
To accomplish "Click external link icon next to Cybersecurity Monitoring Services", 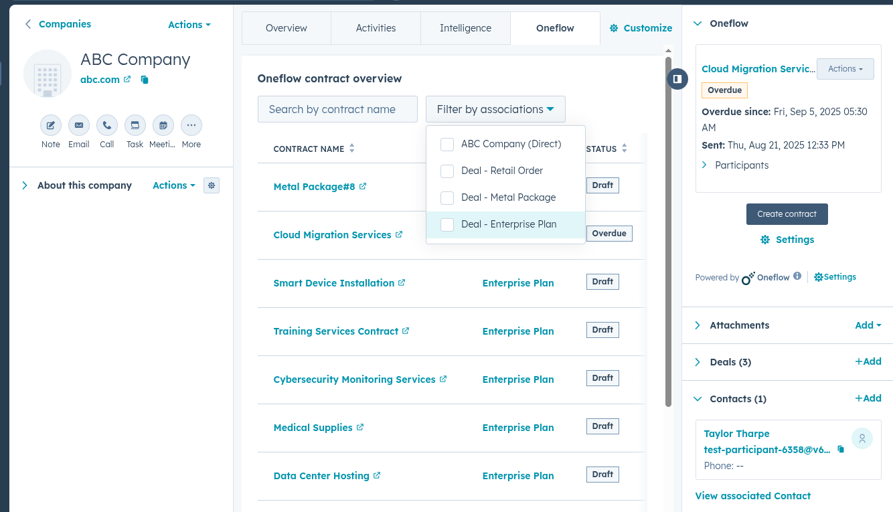I will click(x=442, y=379).
